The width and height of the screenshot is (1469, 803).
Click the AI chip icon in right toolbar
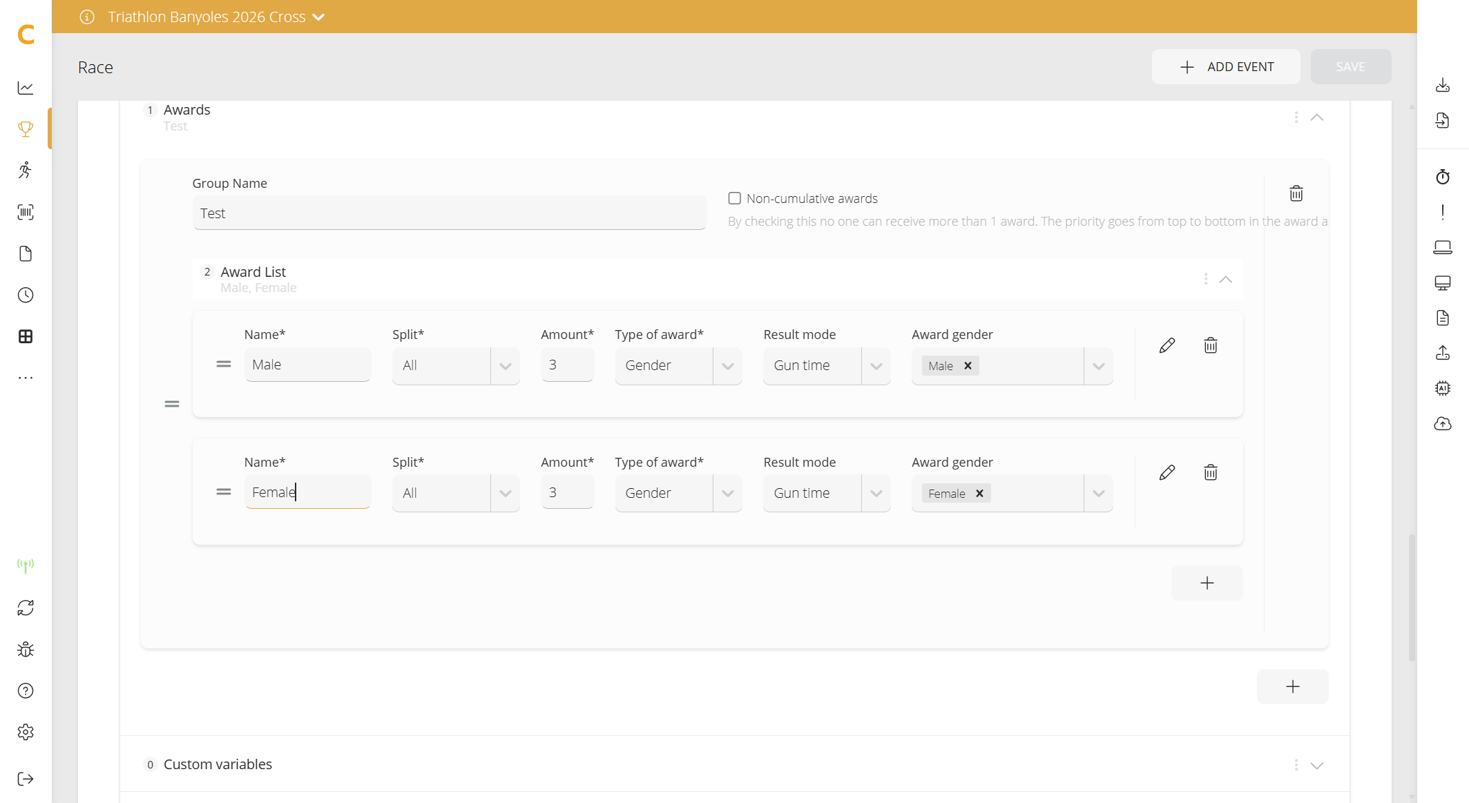[1443, 388]
